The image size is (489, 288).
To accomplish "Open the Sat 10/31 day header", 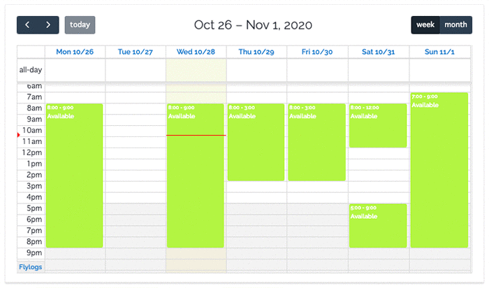I will 379,52.
